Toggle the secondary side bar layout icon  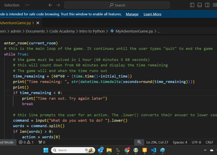[207, 5]
